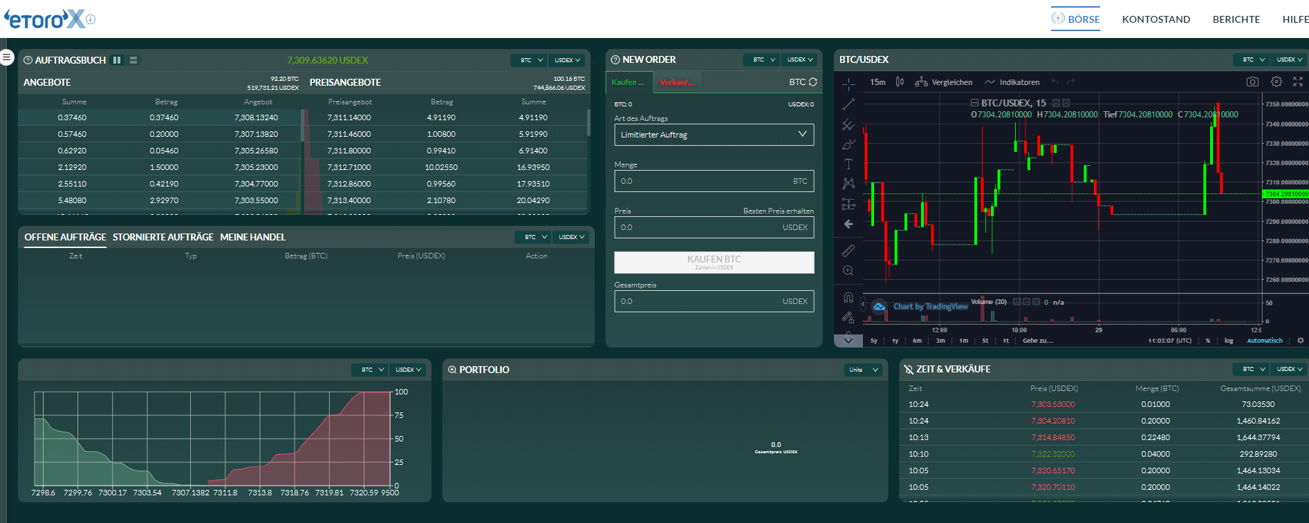Click the help icon next to NEW ORDER
This screenshot has height=523, width=1309.
(x=615, y=60)
